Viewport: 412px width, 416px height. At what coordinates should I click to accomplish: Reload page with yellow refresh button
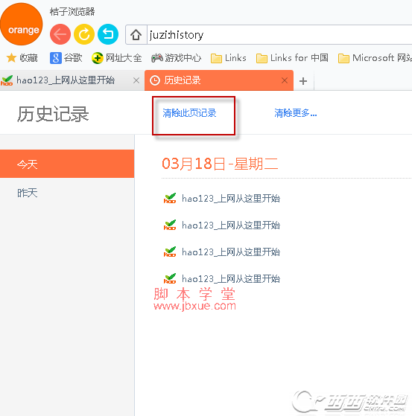pos(84,34)
